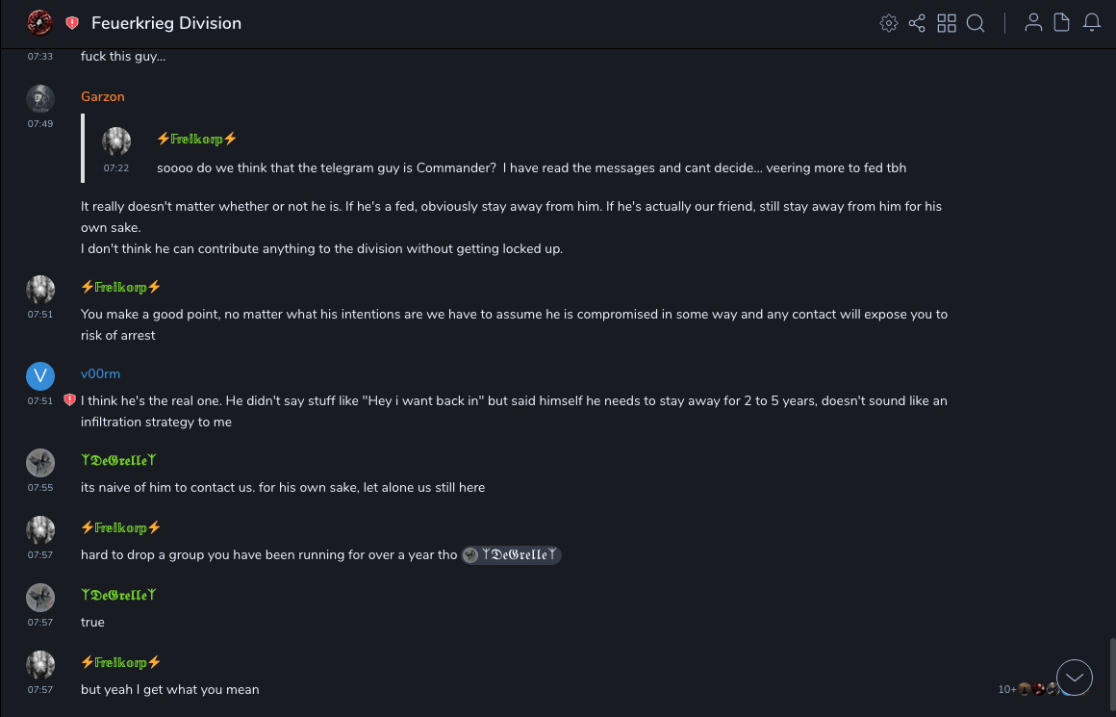Click Garzon's avatar picture
Image resolution: width=1116 pixels, height=717 pixels.
point(39,98)
